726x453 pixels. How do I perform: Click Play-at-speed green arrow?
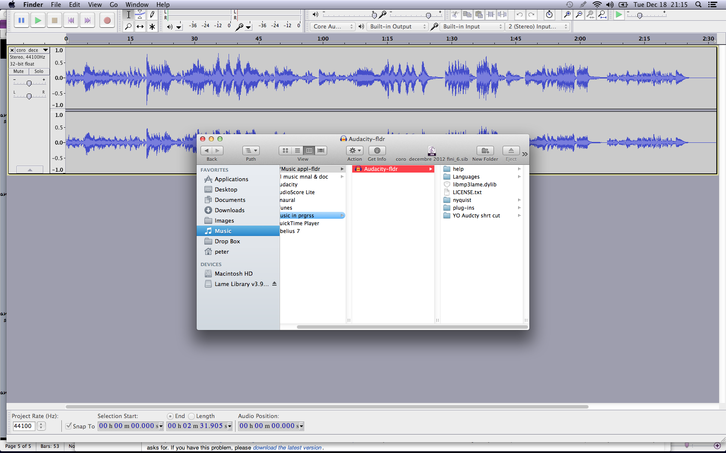619,15
